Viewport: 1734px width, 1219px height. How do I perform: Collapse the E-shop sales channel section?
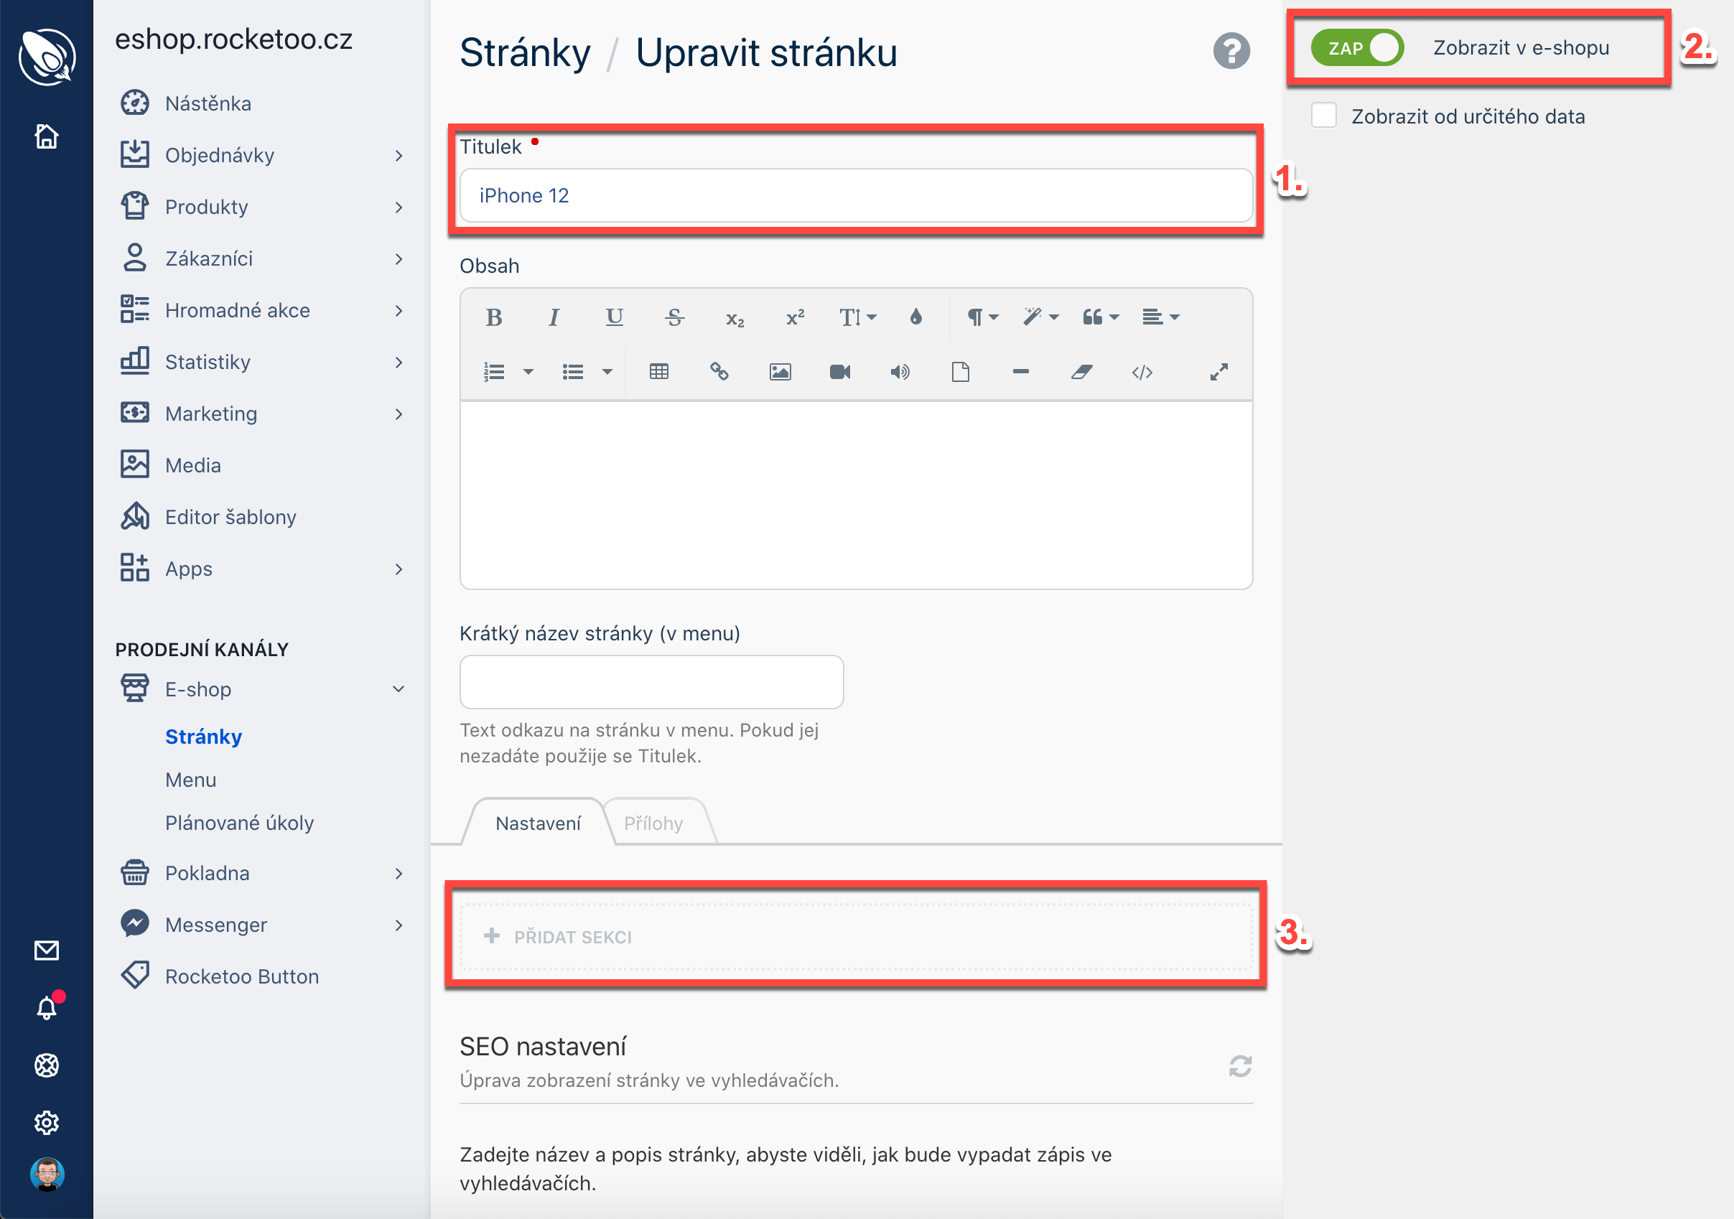click(x=398, y=688)
